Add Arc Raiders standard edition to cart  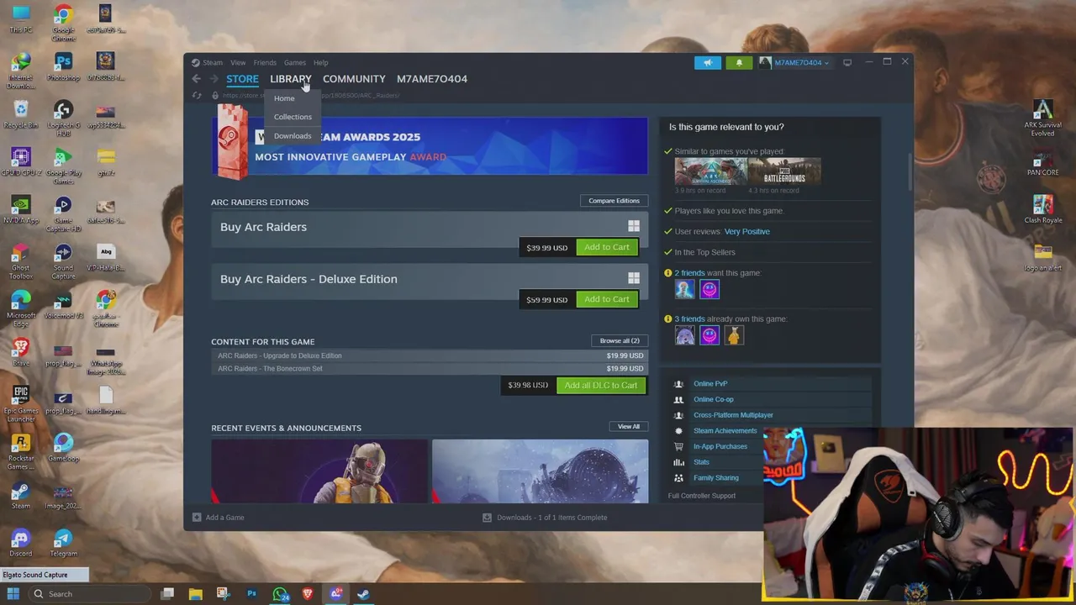click(607, 247)
